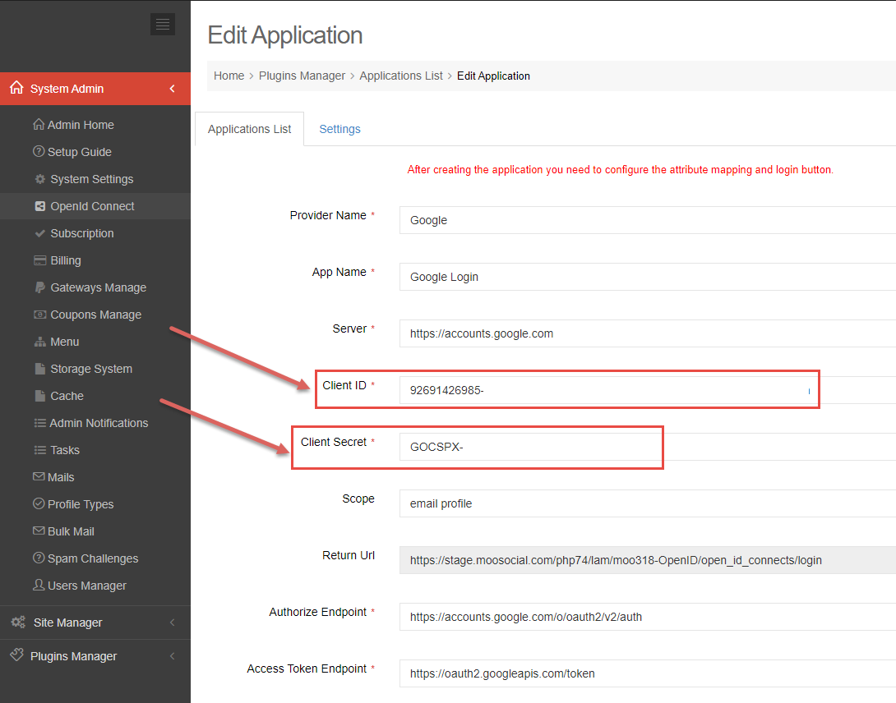896x703 pixels.
Task: Expand the Site Manager section chevron
Action: [172, 623]
